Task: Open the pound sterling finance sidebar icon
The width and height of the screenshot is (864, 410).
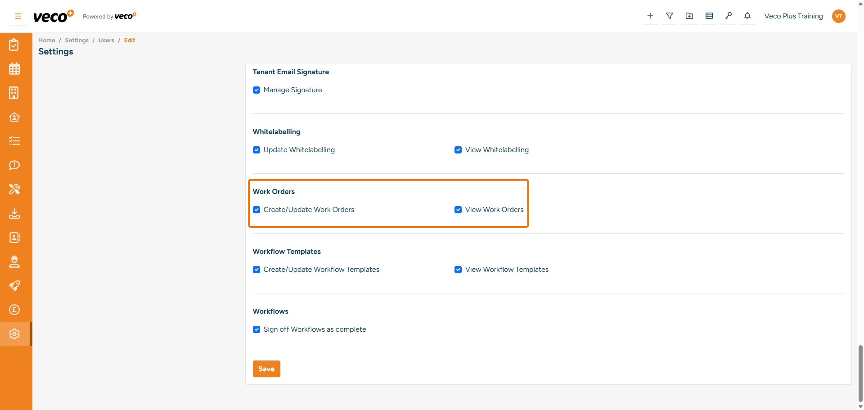Action: point(14,310)
